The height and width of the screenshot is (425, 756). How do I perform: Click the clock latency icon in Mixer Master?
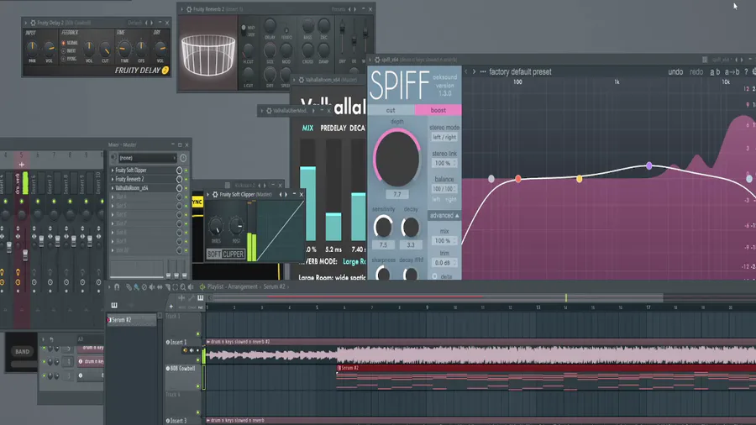(183, 158)
